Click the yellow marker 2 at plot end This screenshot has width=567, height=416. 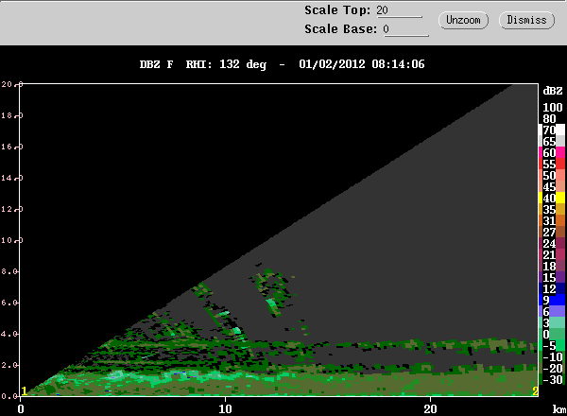[x=535, y=391]
